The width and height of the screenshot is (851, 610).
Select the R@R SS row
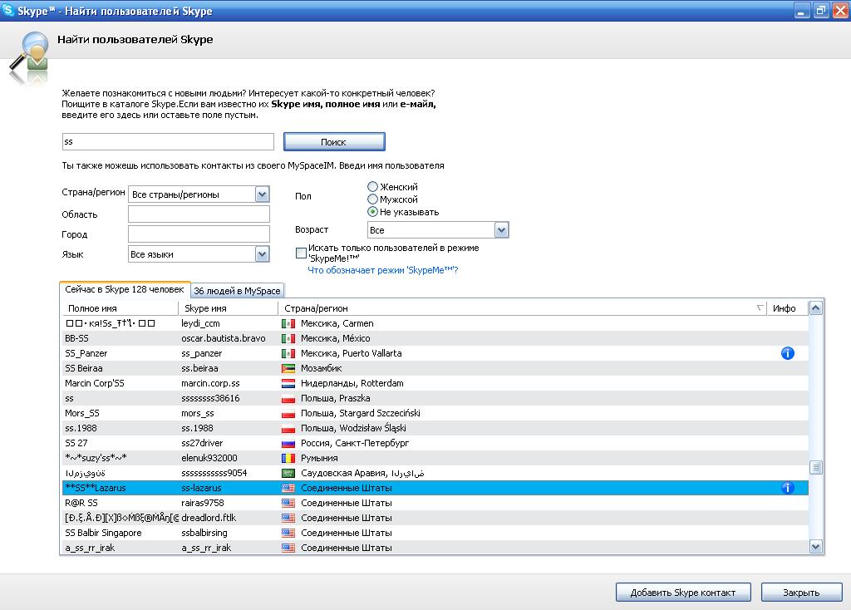click(x=435, y=503)
